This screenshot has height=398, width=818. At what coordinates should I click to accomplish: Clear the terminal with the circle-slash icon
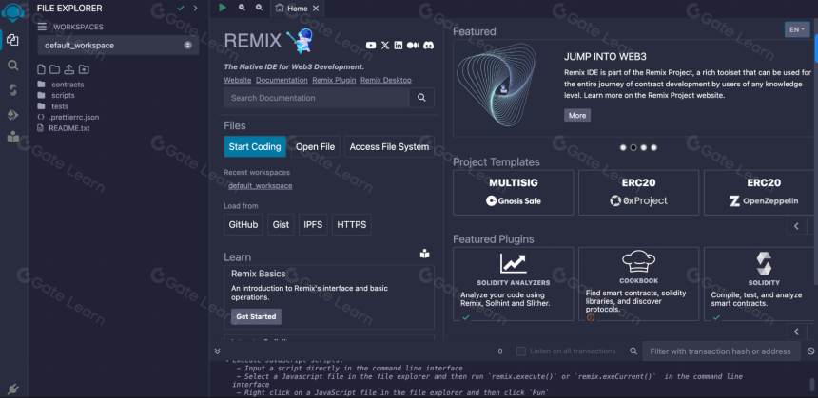[810, 351]
